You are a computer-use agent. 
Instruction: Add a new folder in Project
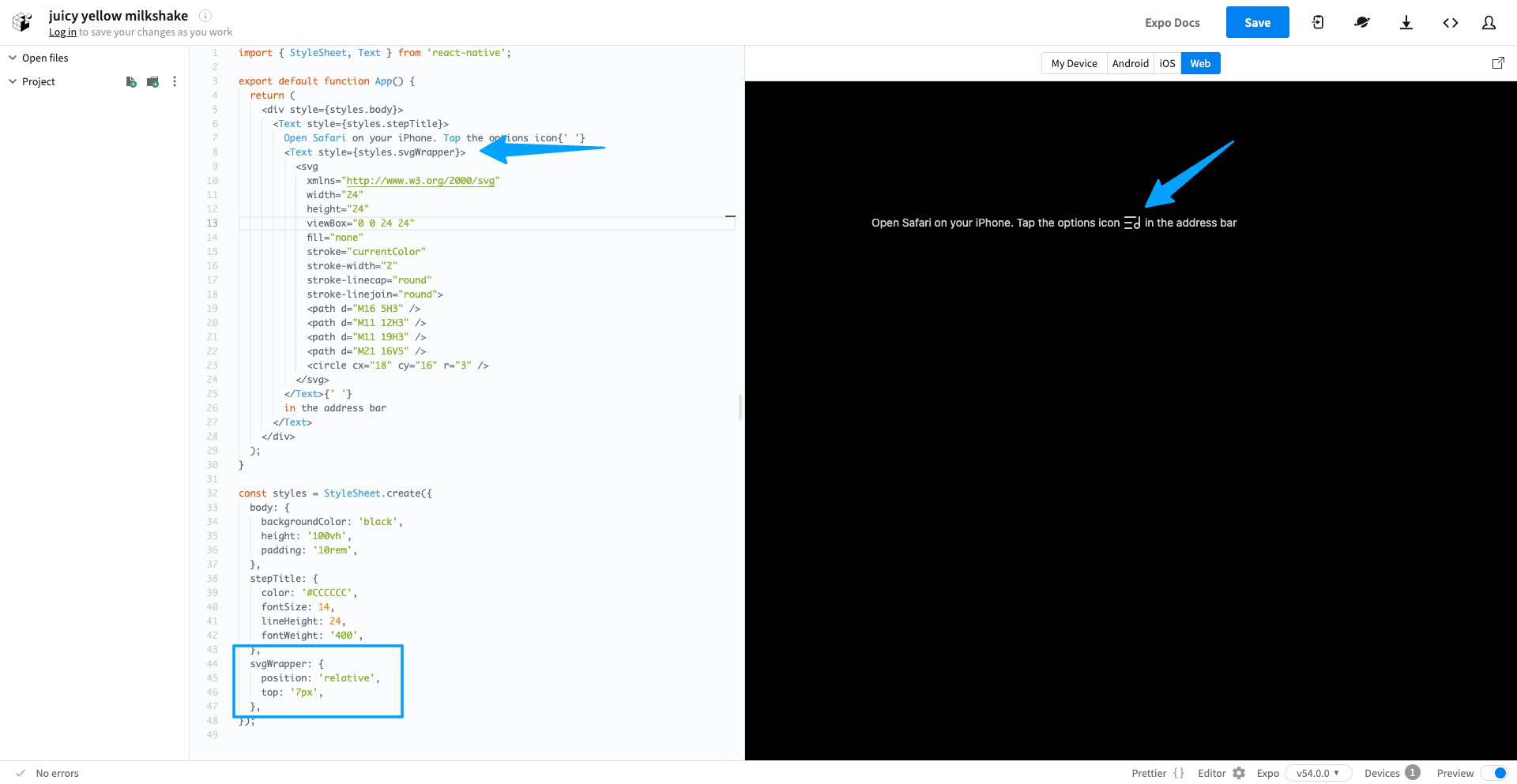point(152,81)
